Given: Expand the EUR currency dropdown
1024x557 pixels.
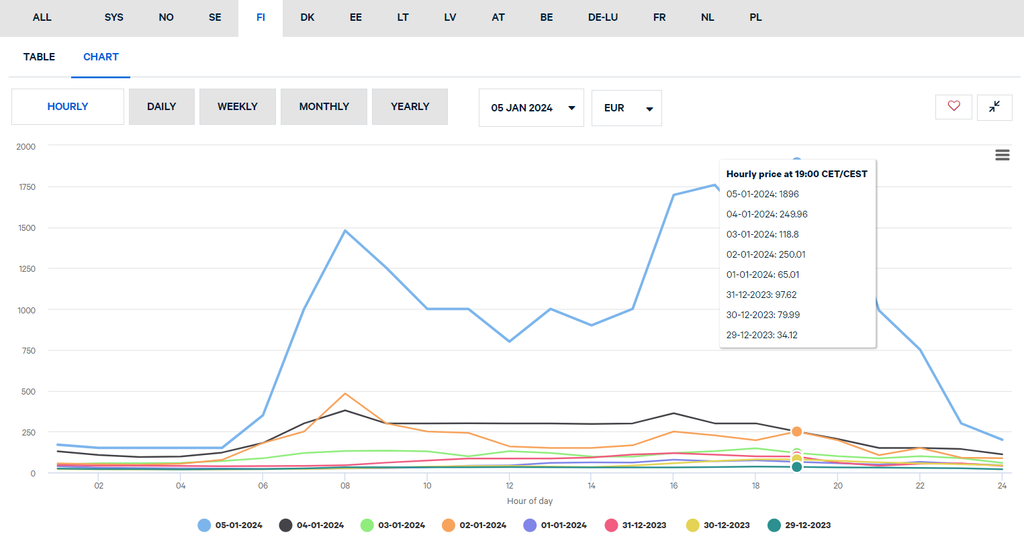Looking at the screenshot, I should [x=626, y=108].
